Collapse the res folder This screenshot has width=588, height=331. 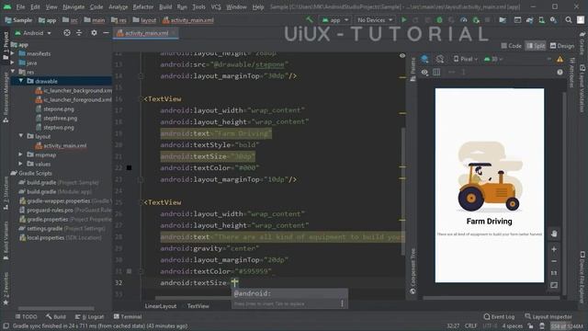[x=13, y=72]
